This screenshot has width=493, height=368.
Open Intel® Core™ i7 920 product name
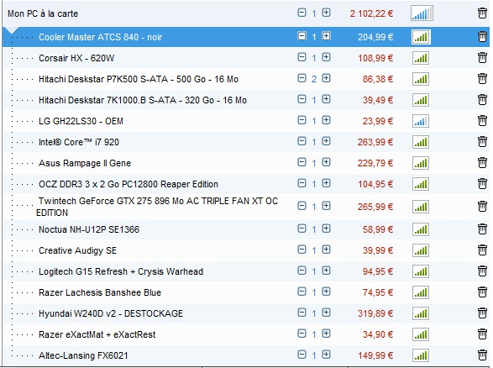coord(79,142)
